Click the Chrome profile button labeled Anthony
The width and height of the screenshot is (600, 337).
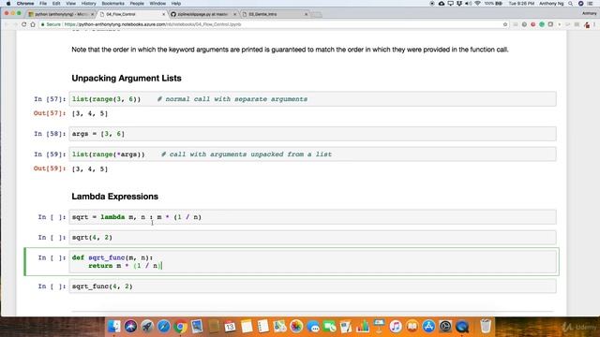590,13
